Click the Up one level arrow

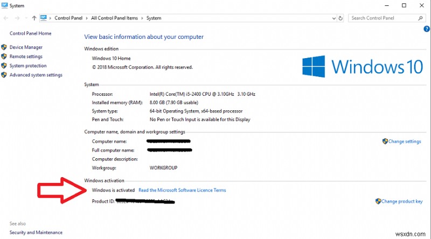click(x=34, y=18)
